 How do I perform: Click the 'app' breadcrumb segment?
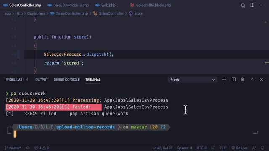click(x=8, y=13)
